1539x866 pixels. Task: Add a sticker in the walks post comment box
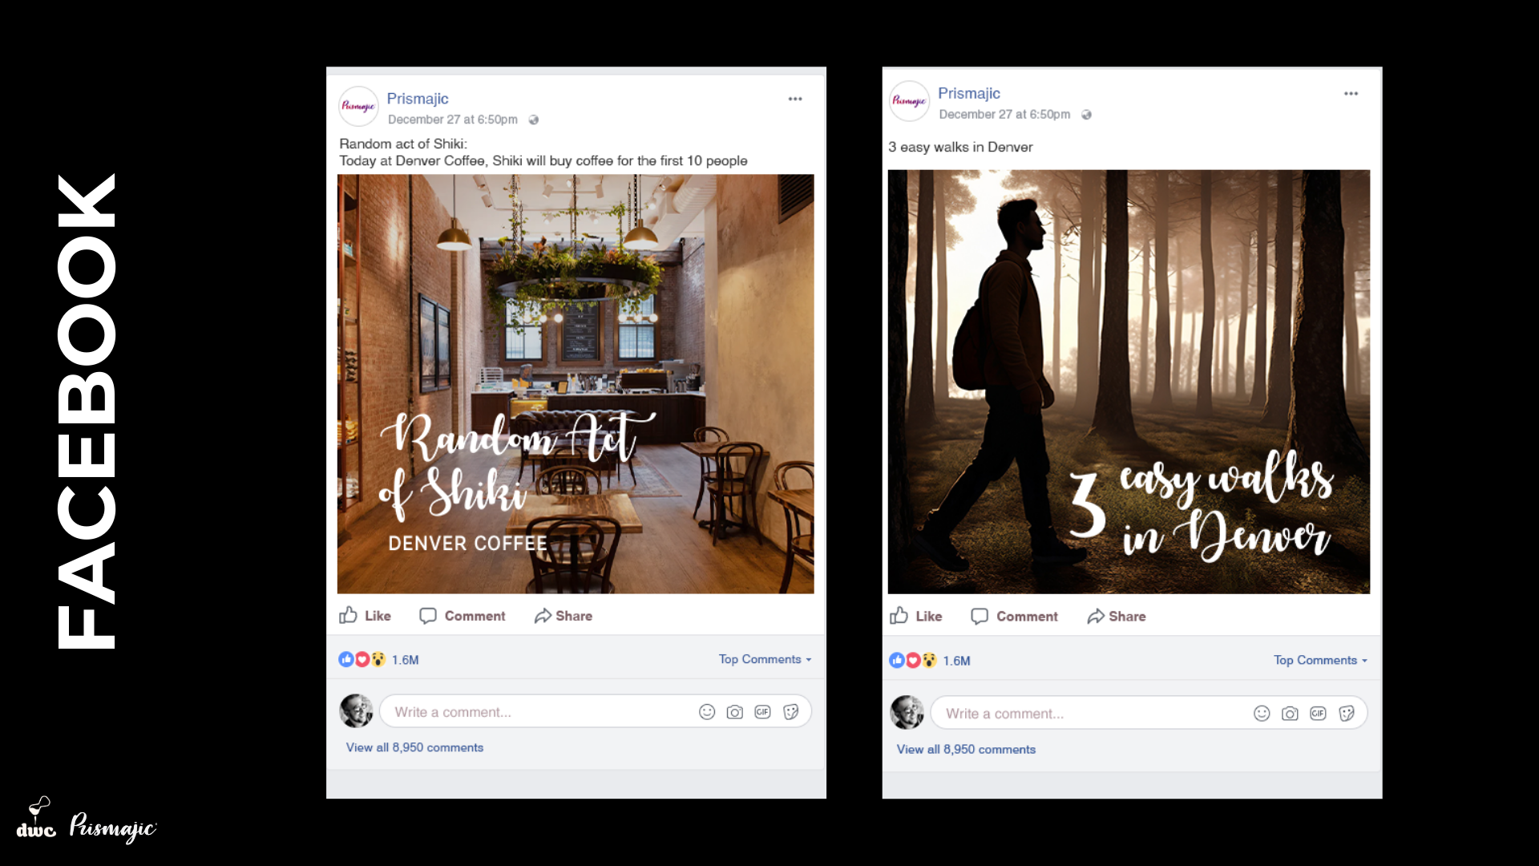(1346, 714)
